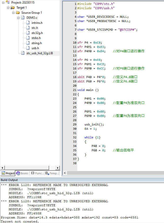The image size is (164, 223).
Task: Click the 'EA = 1;' statement
Action: pos(91,129)
